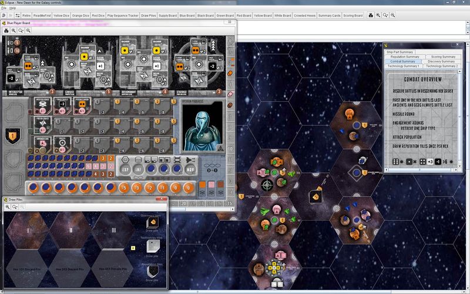Roll the Yellow Dice
470x294 pixels.
(61, 16)
